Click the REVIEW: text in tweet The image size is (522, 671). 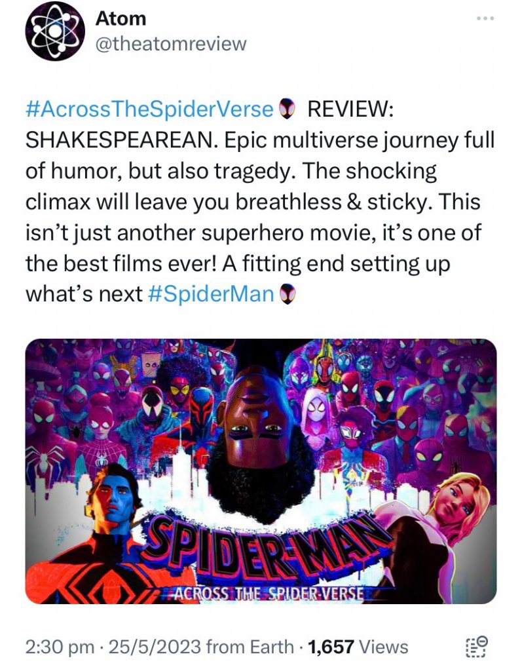click(350, 108)
